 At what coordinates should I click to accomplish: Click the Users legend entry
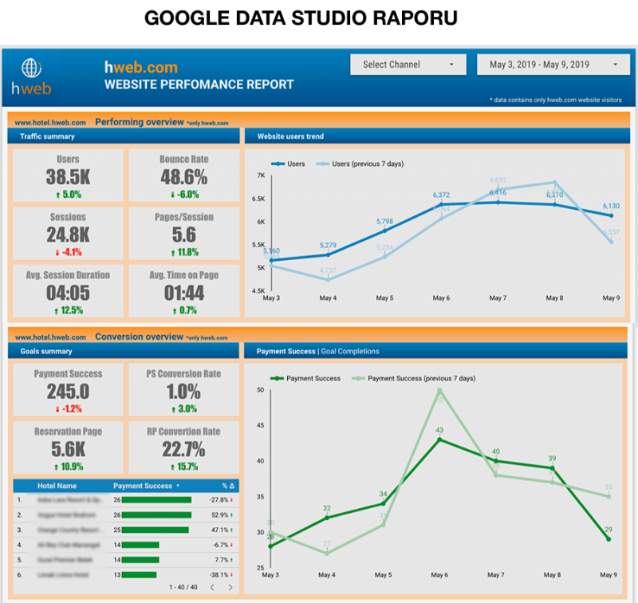(x=288, y=164)
